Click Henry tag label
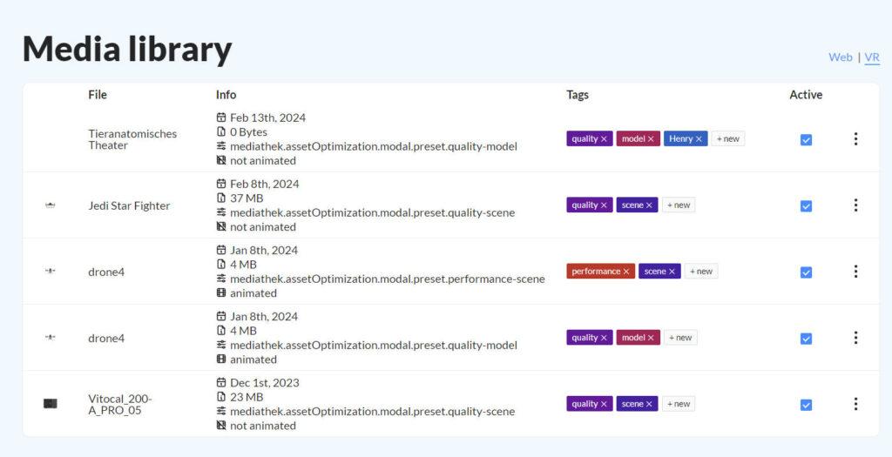 coord(680,138)
